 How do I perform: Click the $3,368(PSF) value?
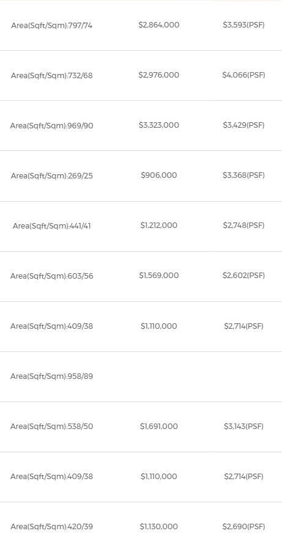243,175
